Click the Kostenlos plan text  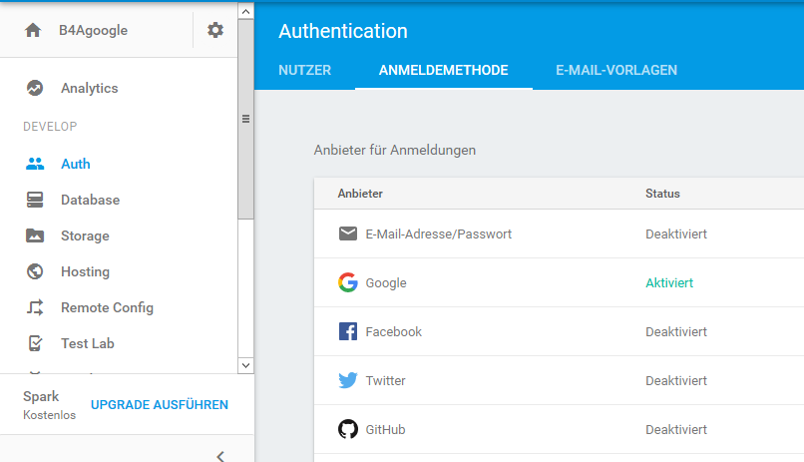click(49, 415)
